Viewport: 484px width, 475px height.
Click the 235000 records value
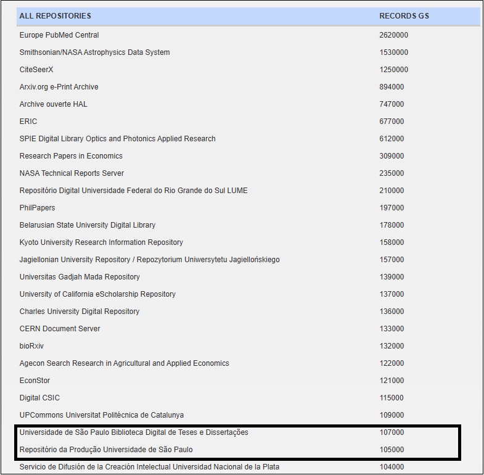392,173
